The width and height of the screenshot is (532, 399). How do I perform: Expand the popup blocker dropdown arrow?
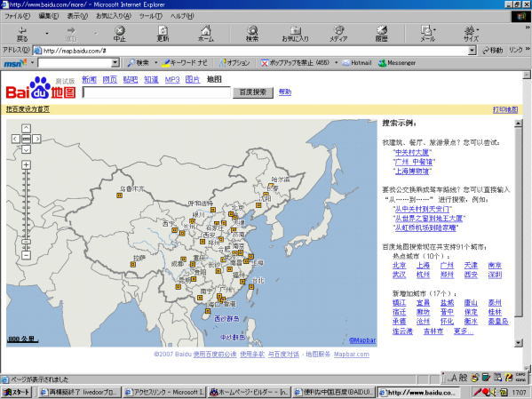[x=336, y=63]
